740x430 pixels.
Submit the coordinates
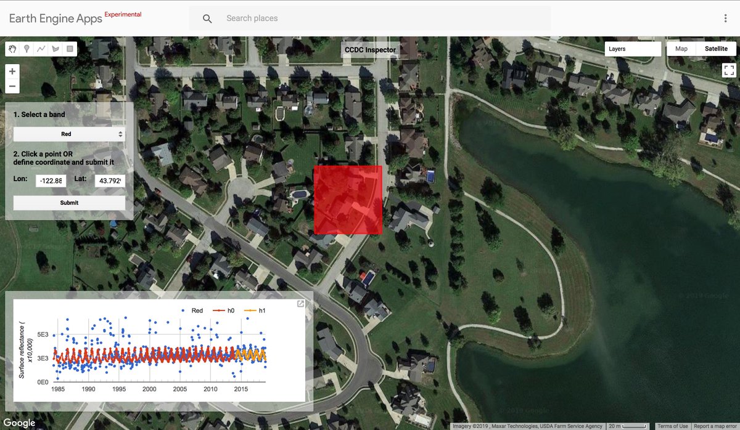69,203
